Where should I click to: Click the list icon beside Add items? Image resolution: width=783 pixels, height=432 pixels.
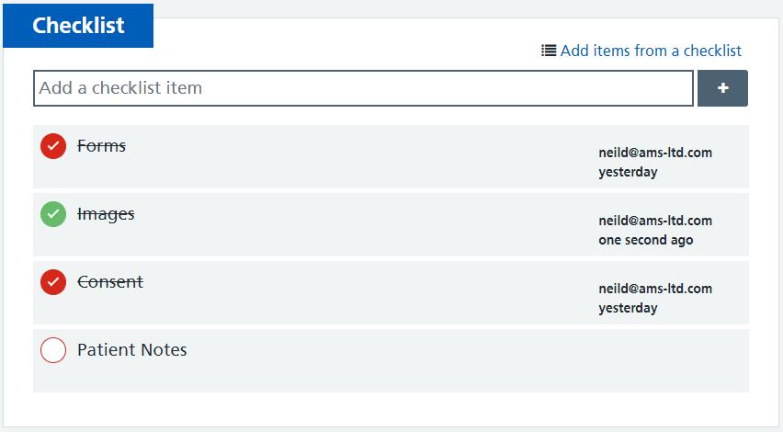click(x=549, y=51)
